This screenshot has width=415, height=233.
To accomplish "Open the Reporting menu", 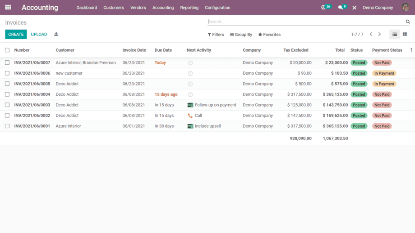I will click(x=189, y=8).
